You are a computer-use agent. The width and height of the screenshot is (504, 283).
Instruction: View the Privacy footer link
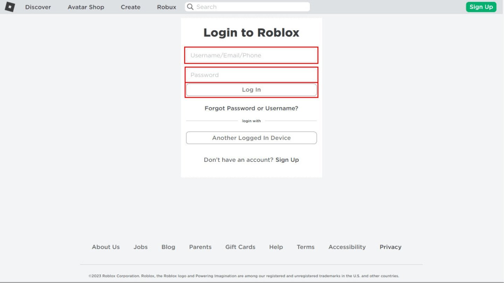click(391, 247)
